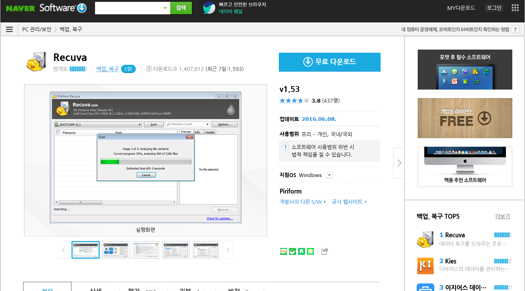
Task: Select PC 관리/보안 breadcrumb
Action: pyautogui.click(x=37, y=29)
